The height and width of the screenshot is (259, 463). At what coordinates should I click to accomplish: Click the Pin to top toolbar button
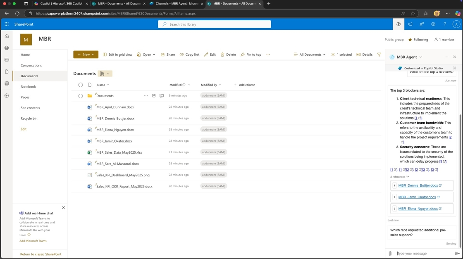point(251,55)
